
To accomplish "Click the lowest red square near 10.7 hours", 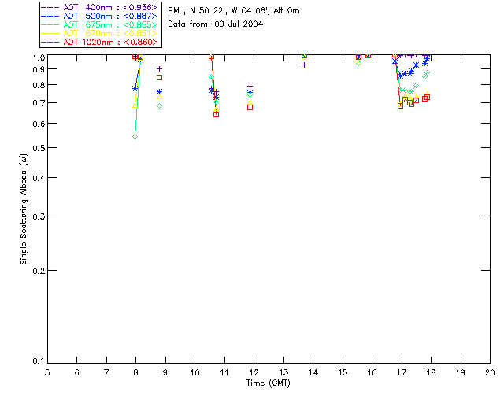I will [x=217, y=114].
